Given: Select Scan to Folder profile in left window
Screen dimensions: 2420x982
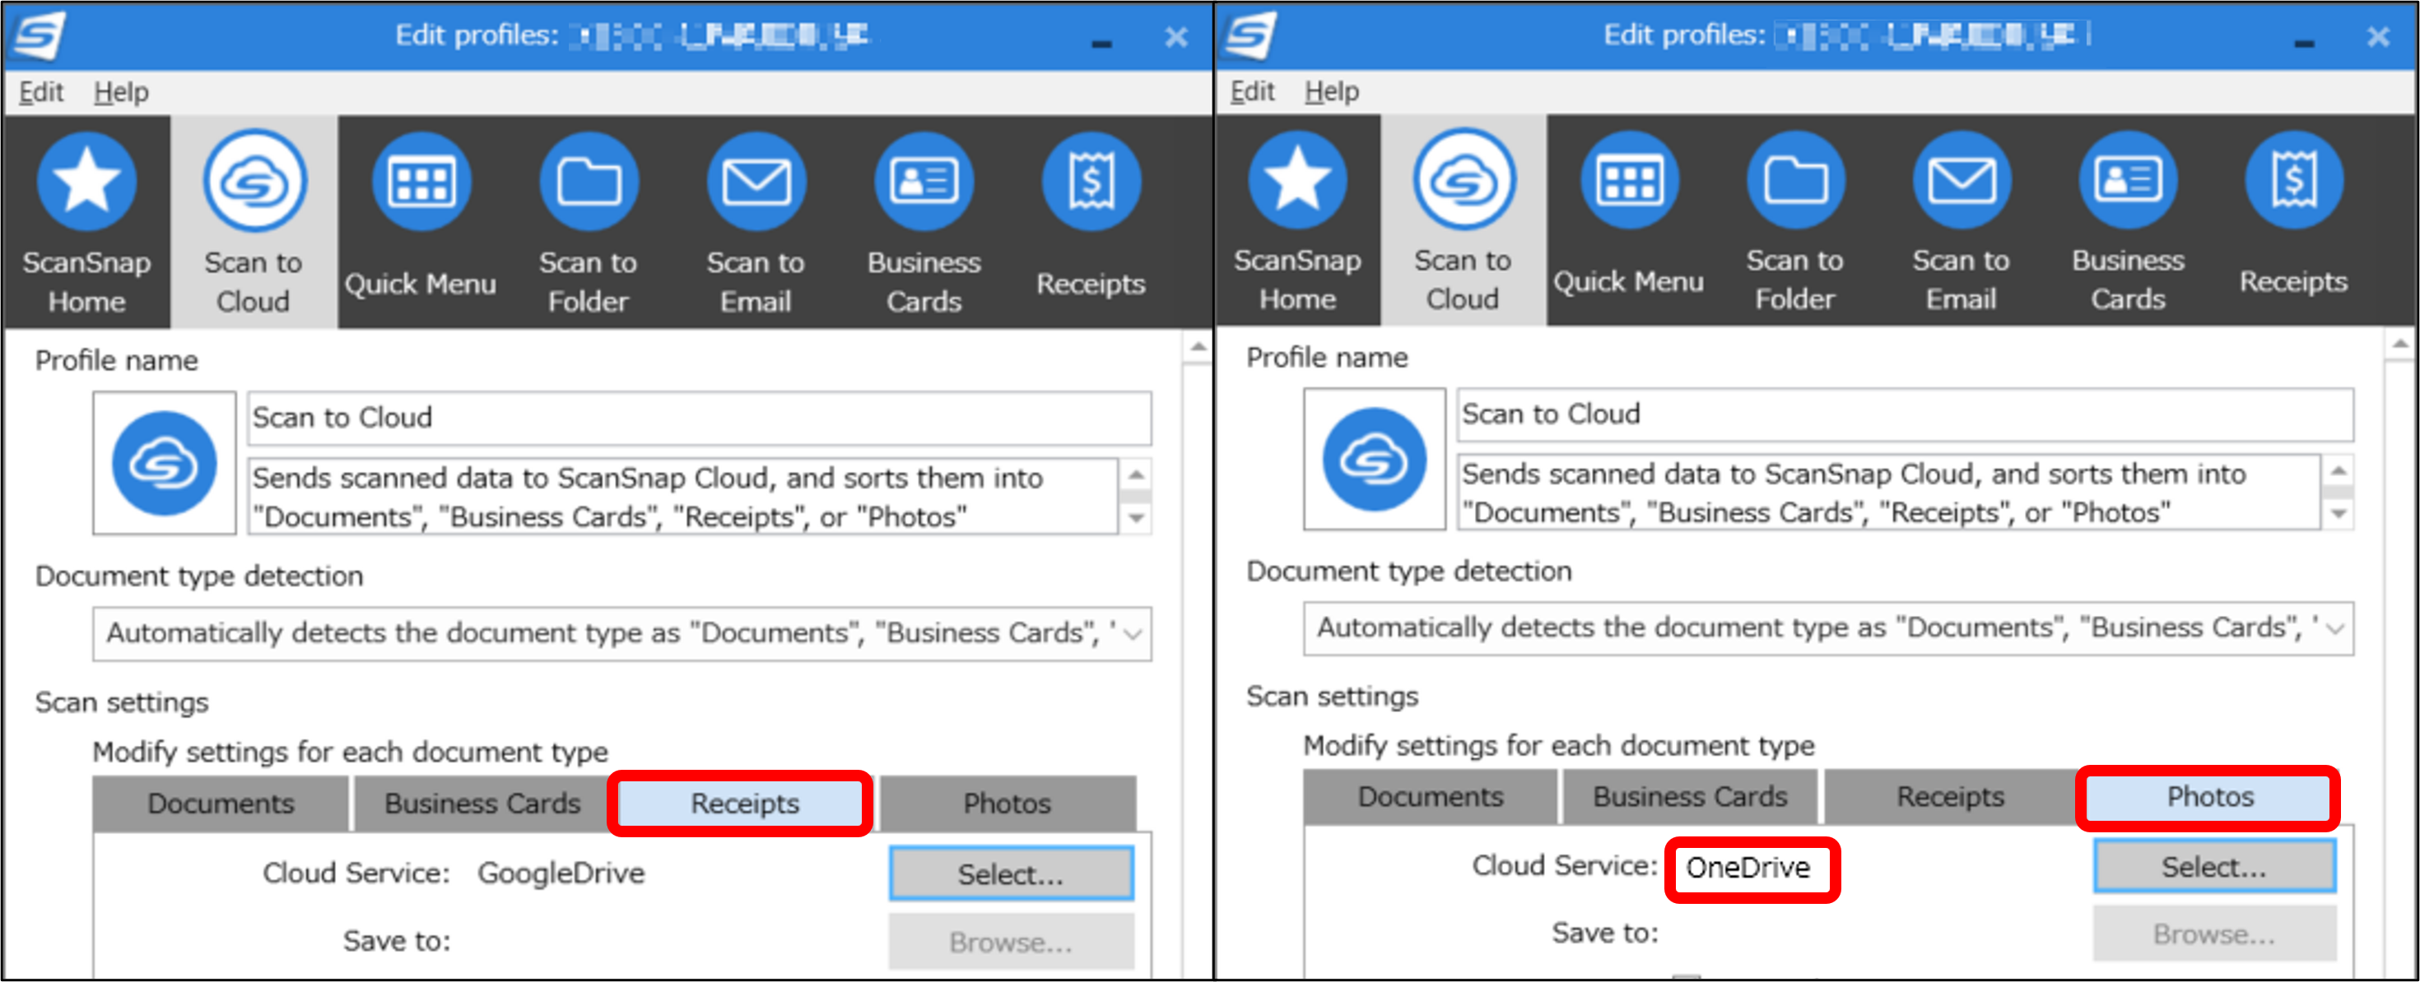Looking at the screenshot, I should point(588,224).
